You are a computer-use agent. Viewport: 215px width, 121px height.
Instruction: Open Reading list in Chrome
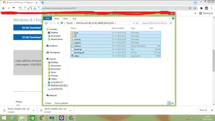tap(206, 13)
